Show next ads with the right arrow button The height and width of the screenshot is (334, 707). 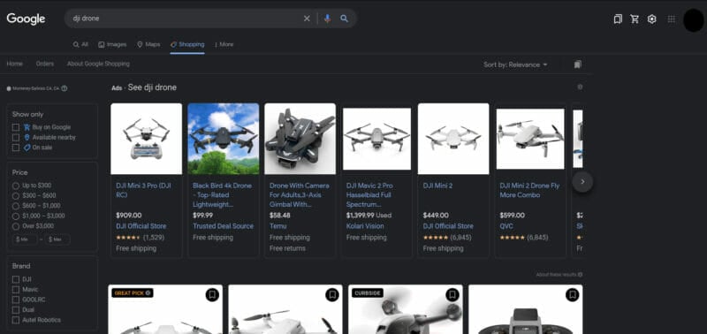[582, 182]
